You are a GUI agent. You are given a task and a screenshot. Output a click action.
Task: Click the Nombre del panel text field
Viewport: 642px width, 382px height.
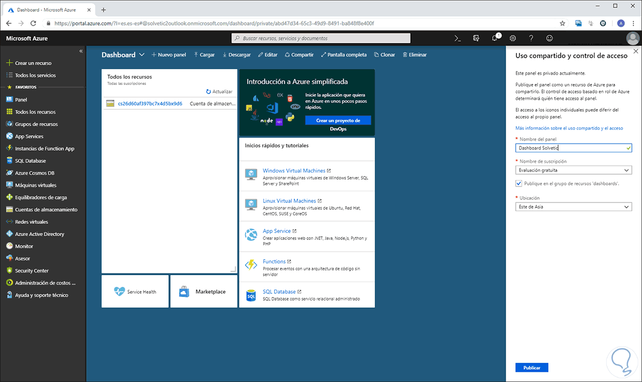pyautogui.click(x=574, y=148)
